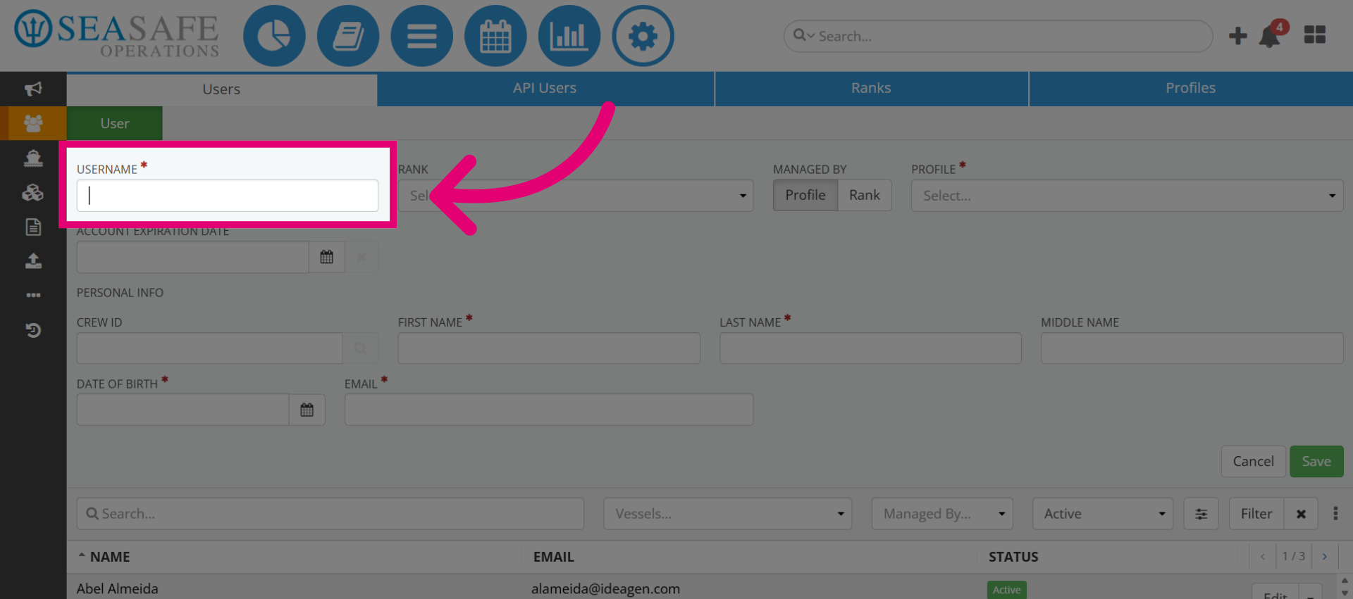Click the EMAIL column header

pos(554,557)
